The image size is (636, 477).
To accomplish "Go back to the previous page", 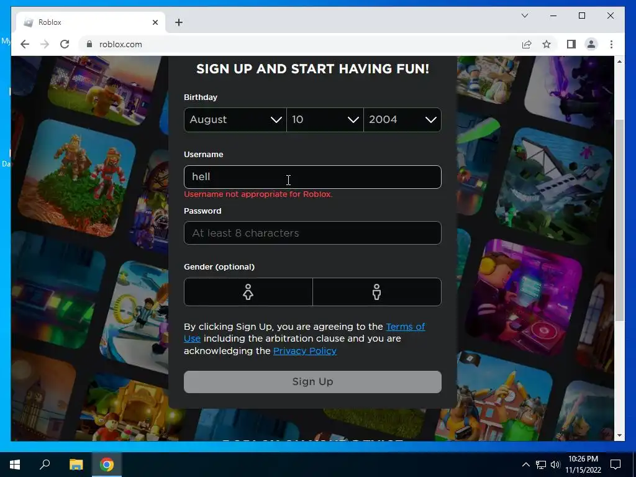I will pyautogui.click(x=25, y=44).
